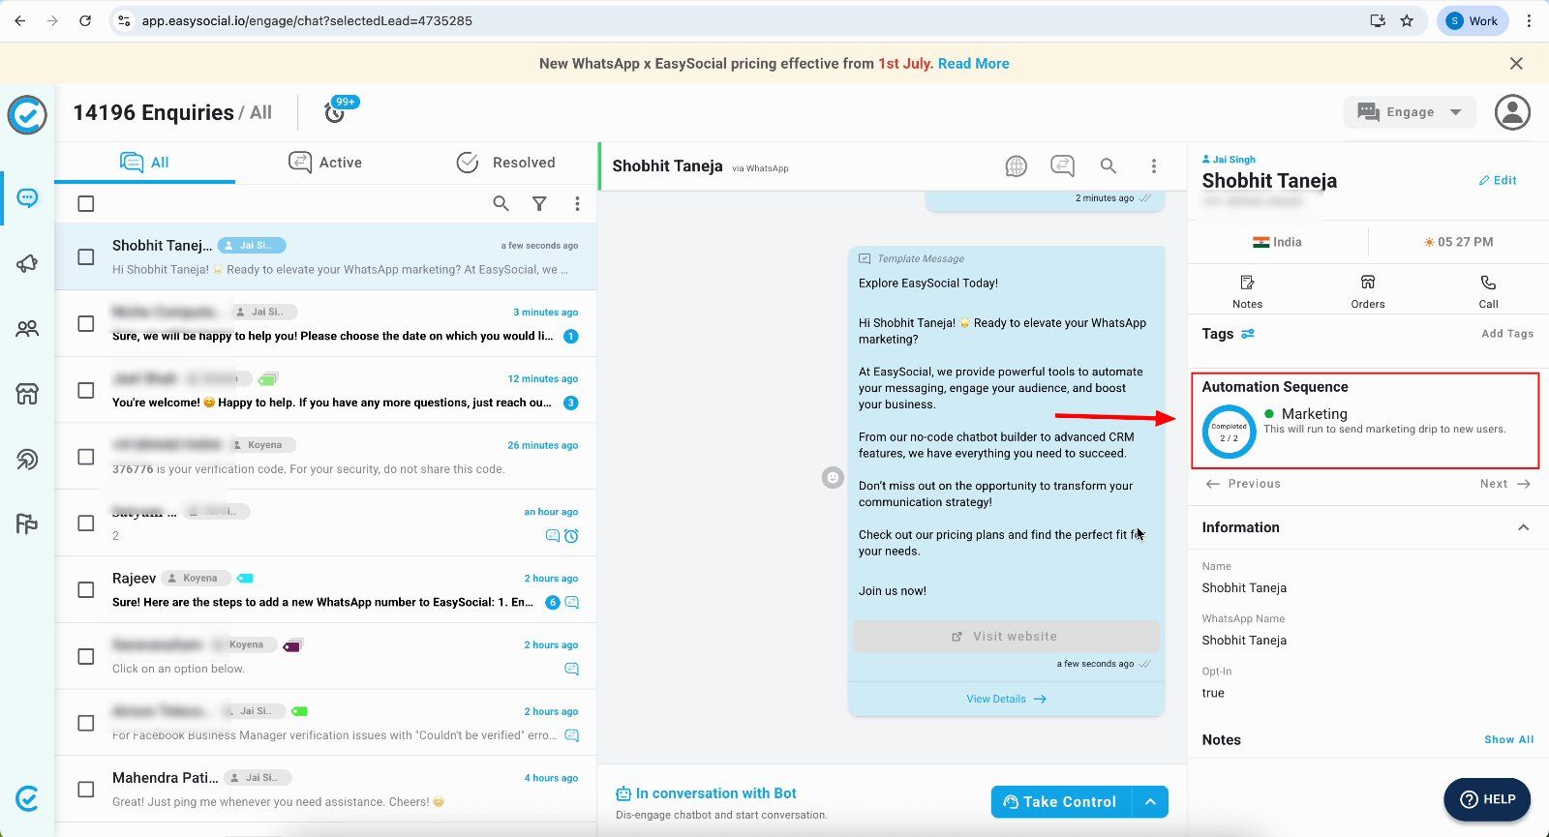Switch to the All enquiries tab
The image size is (1549, 837).
[x=144, y=163]
